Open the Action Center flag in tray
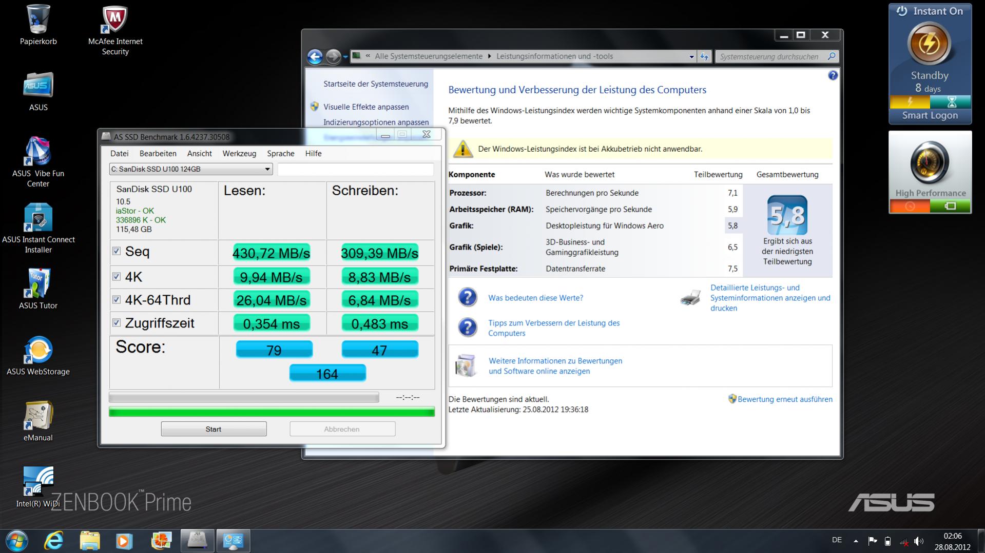Image resolution: width=985 pixels, height=553 pixels. pyautogui.click(x=872, y=541)
